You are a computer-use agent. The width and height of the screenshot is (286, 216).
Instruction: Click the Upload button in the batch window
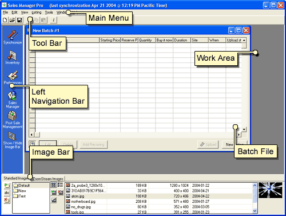tap(208, 144)
